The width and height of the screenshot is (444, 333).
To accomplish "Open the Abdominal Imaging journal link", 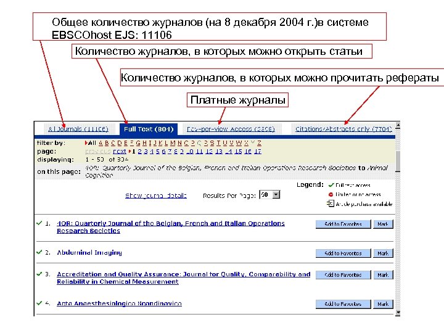I will click(89, 253).
